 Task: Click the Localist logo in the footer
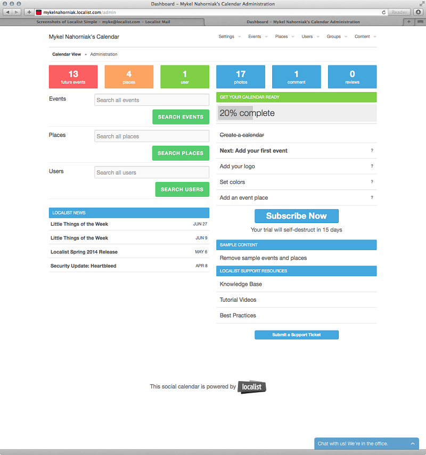tap(251, 387)
